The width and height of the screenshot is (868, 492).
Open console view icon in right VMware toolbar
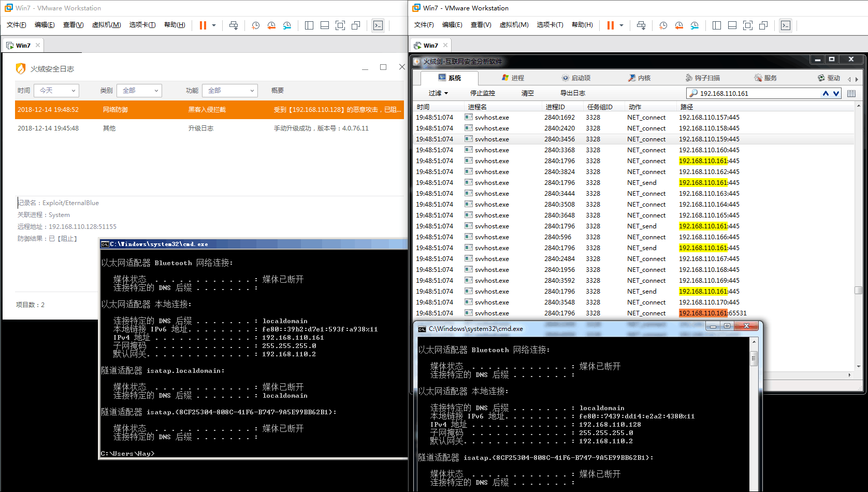point(786,25)
